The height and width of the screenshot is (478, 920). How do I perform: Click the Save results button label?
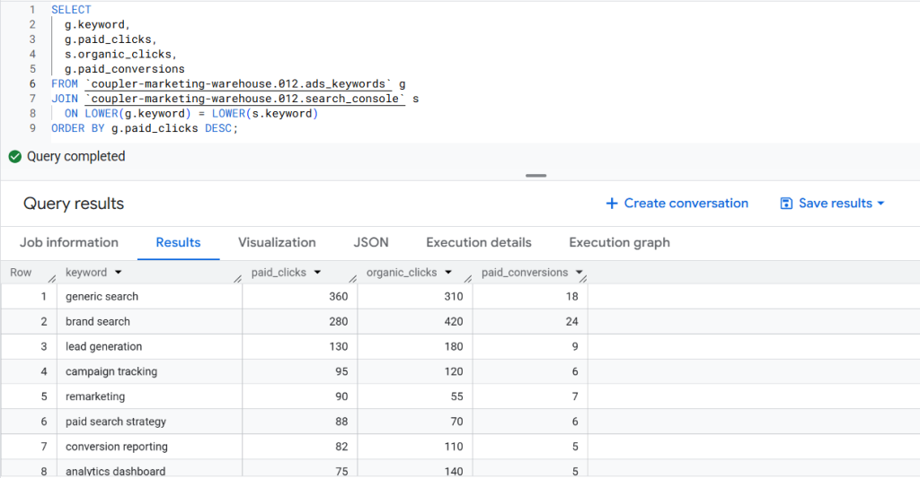pyautogui.click(x=836, y=204)
